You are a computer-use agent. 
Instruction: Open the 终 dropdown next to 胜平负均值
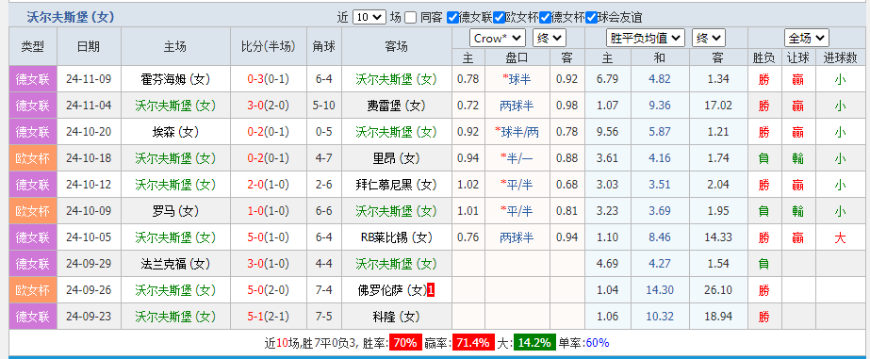click(x=709, y=39)
